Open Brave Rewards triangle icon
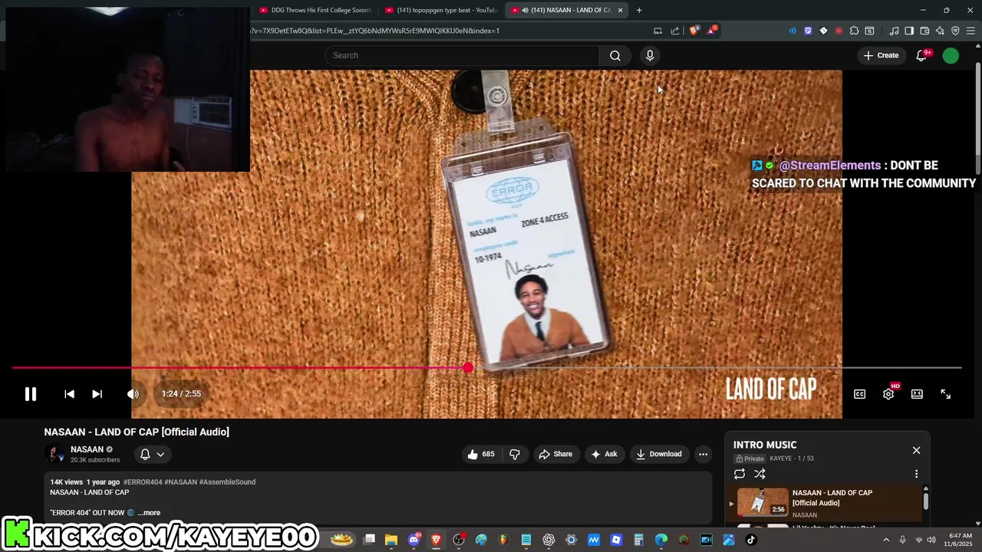Image resolution: width=982 pixels, height=552 pixels. click(712, 31)
